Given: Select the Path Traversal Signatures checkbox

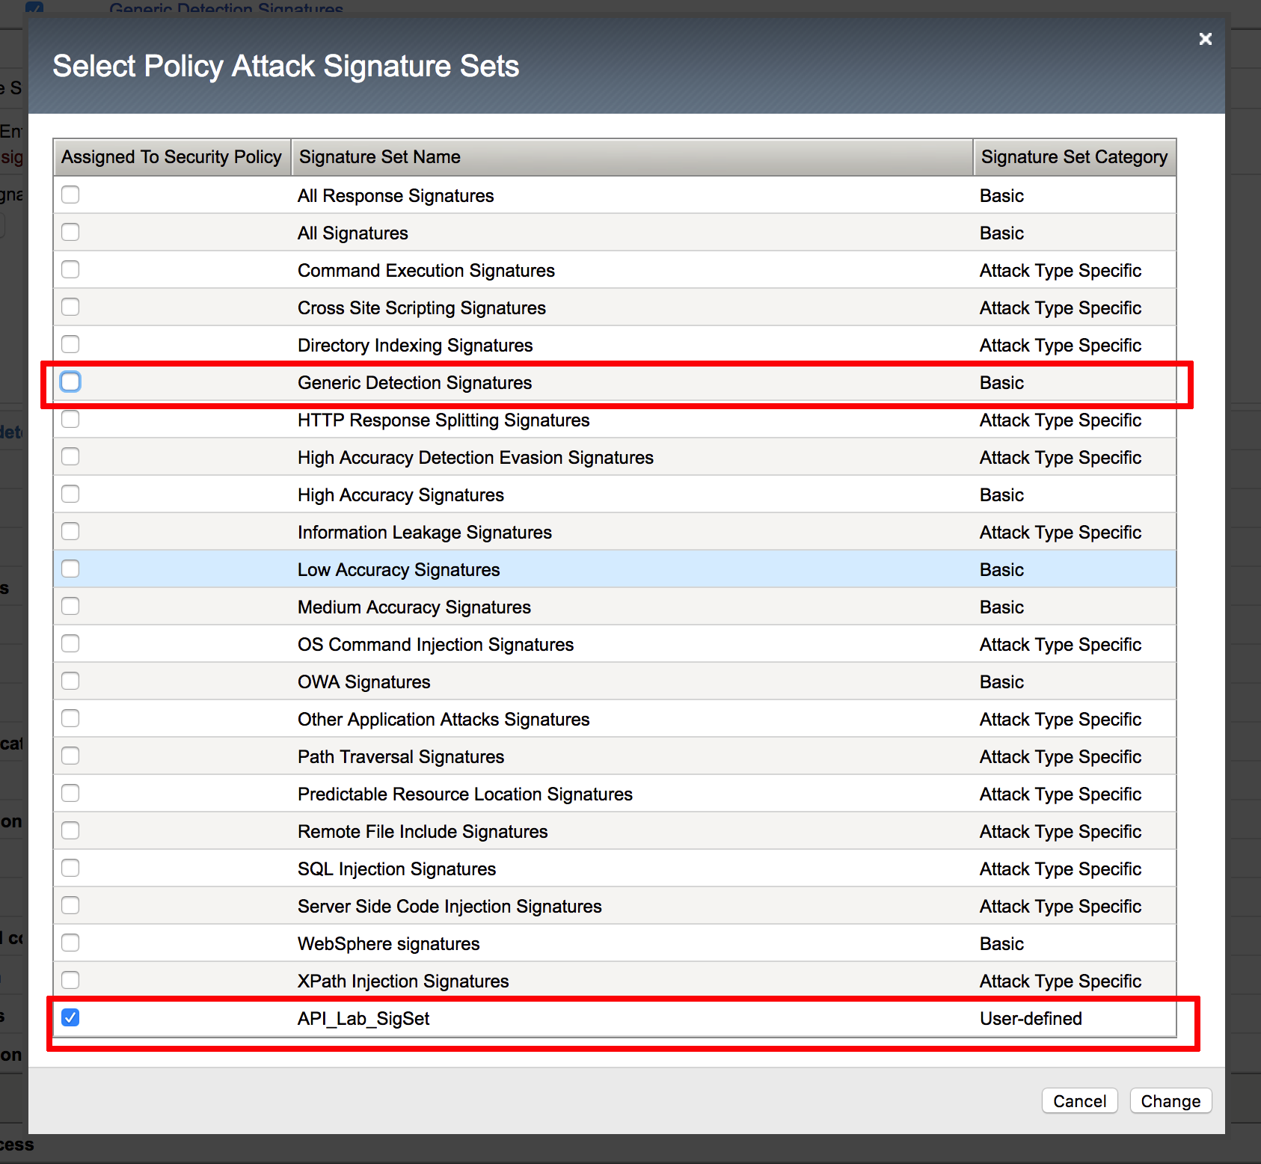Looking at the screenshot, I should click(70, 756).
